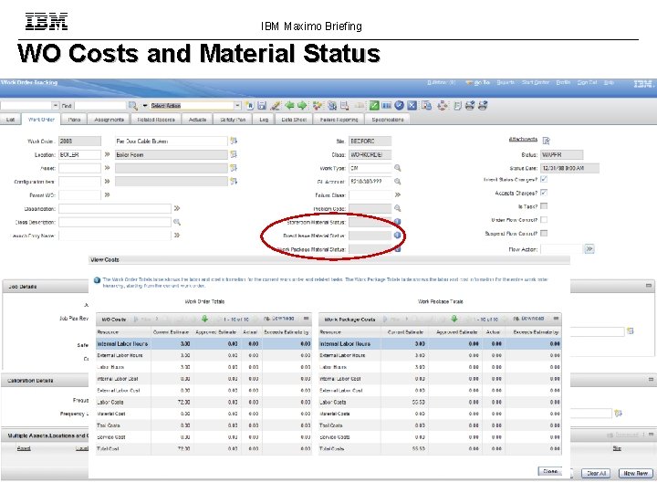Switch to the Actuals tab

click(x=197, y=120)
